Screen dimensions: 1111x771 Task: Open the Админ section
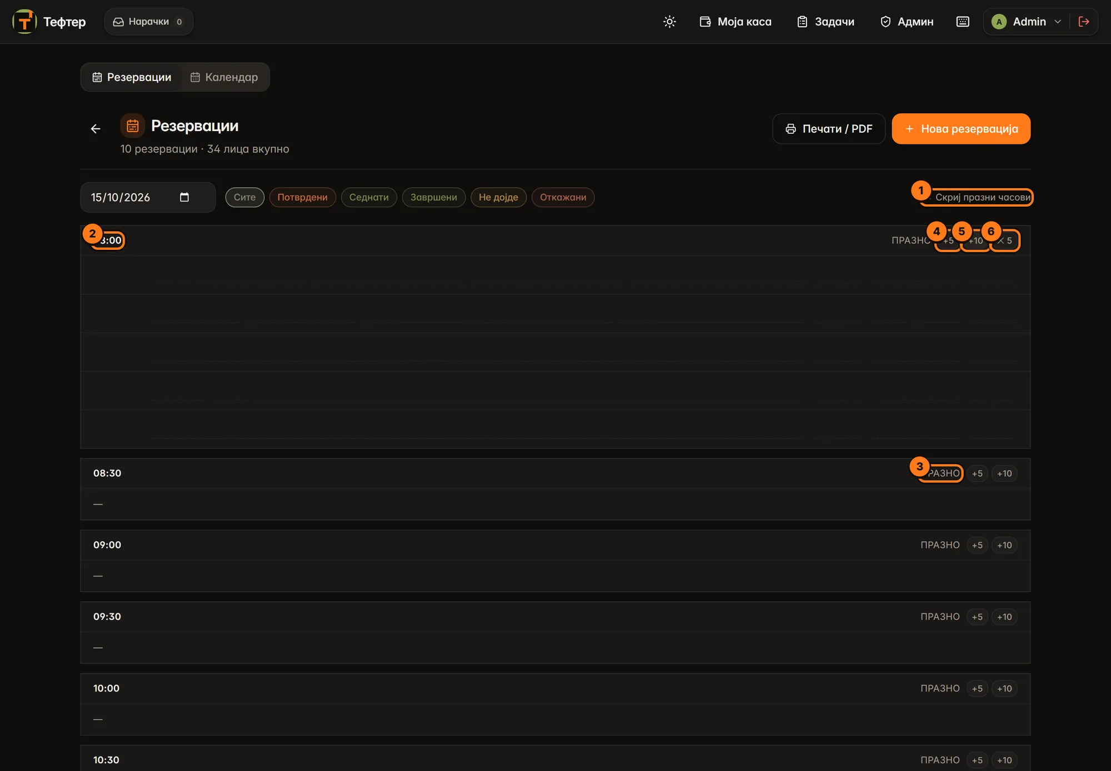tap(907, 22)
